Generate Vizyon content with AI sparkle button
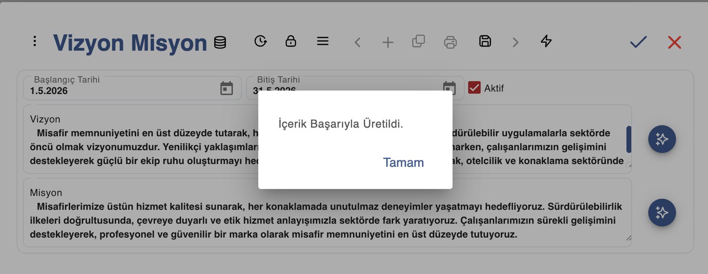Screen dimensions: 708x274 [662, 139]
